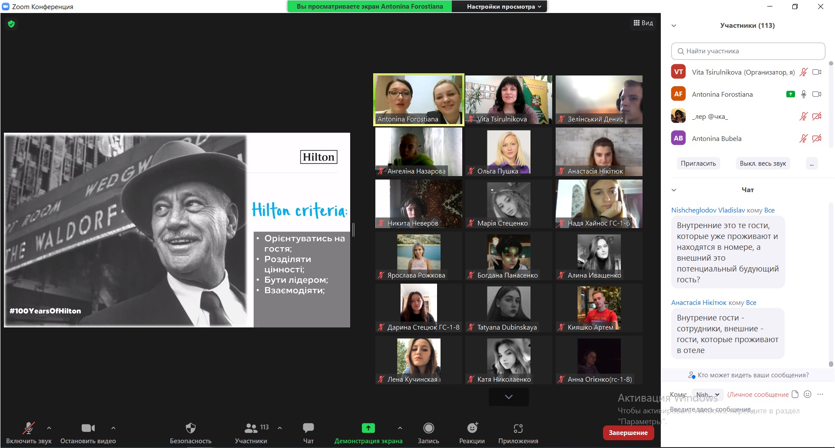Select Ангеліна Назарова video tile
This screenshot has width=835, height=448.
click(x=419, y=152)
